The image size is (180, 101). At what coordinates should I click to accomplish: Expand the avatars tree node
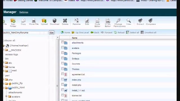[6, 96]
